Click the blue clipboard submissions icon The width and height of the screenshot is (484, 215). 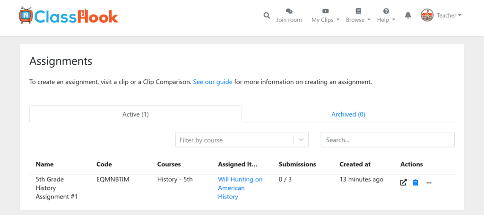(415, 182)
